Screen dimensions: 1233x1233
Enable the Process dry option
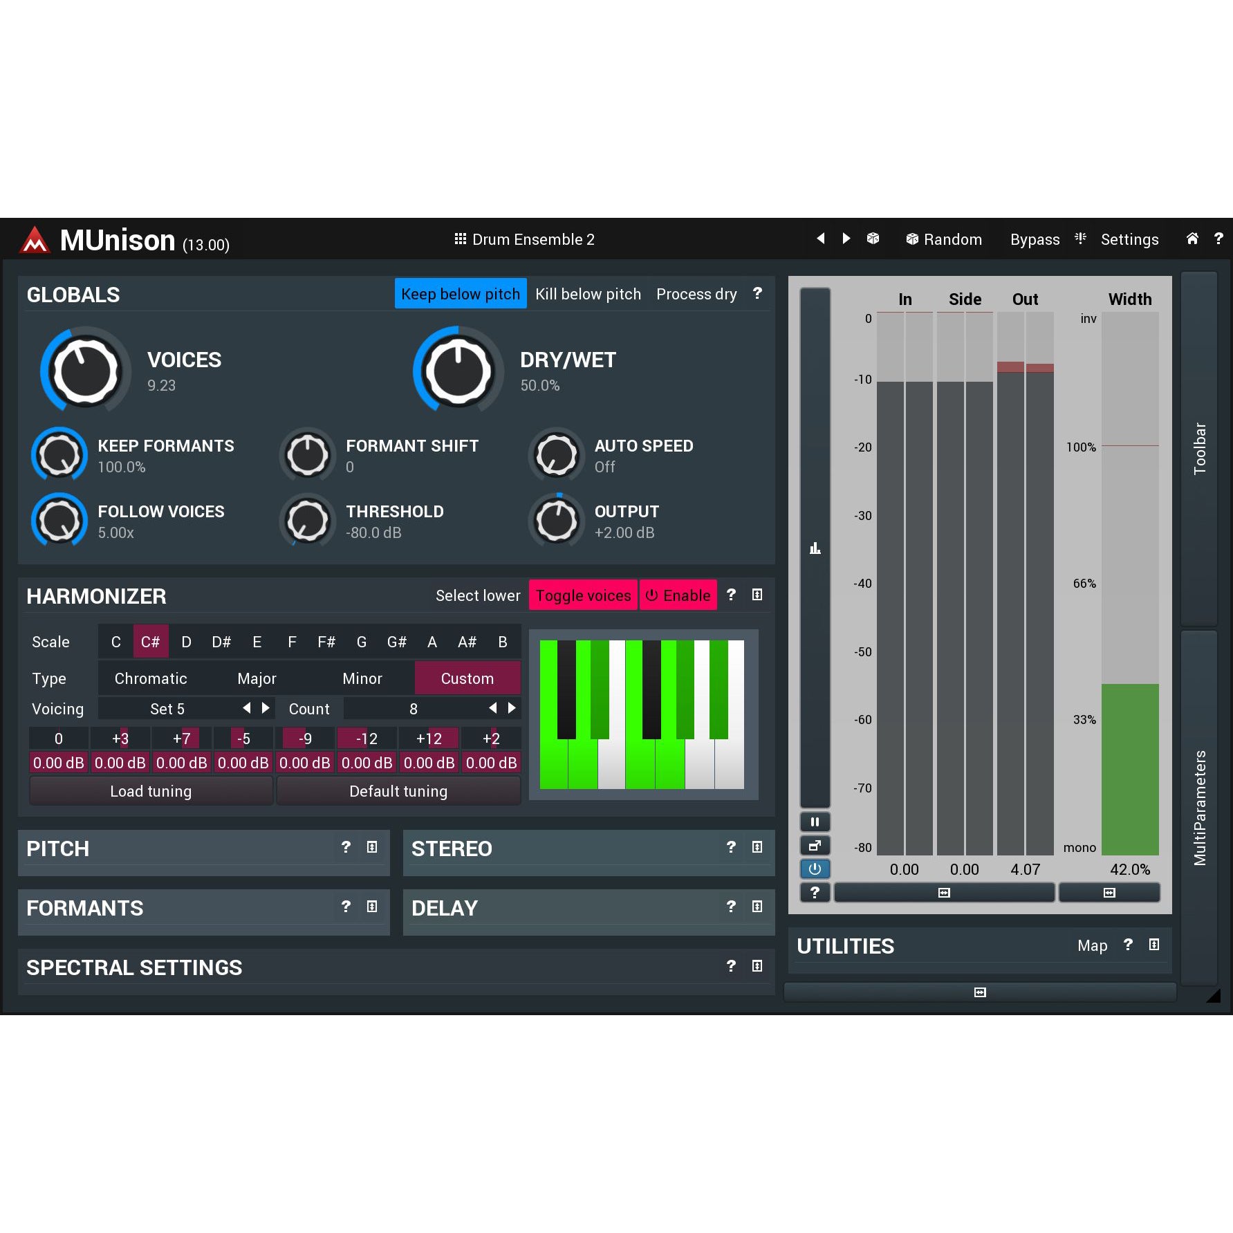696,294
